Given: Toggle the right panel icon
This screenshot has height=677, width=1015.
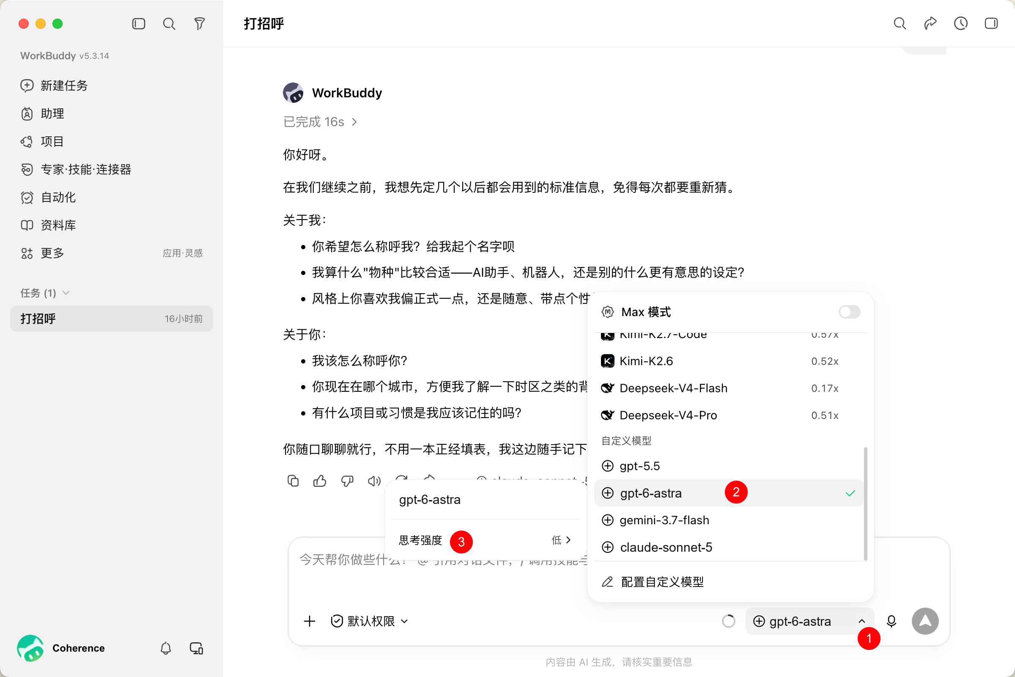Looking at the screenshot, I should (x=991, y=23).
